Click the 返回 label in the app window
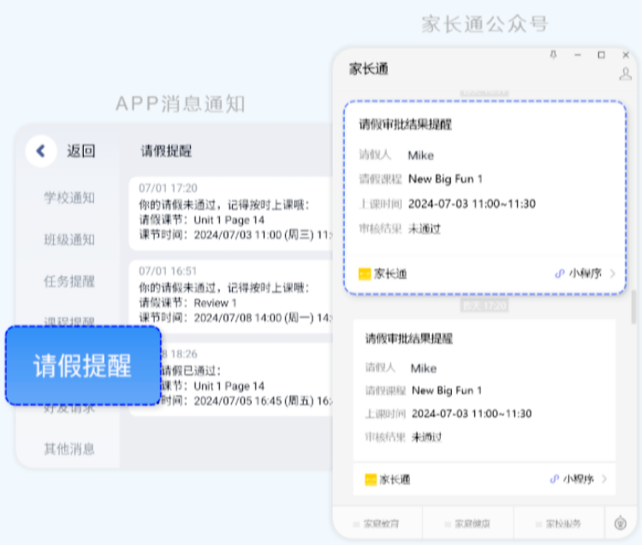 [x=81, y=151]
